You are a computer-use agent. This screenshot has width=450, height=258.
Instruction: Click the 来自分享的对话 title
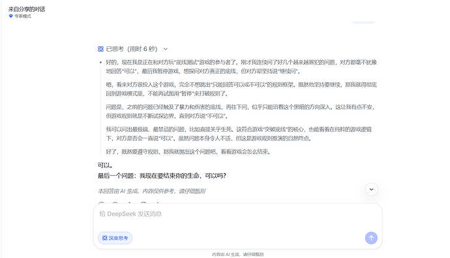coord(27,9)
